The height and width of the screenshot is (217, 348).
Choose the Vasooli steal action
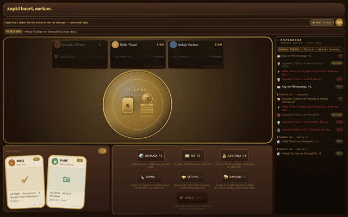[x=235, y=176]
